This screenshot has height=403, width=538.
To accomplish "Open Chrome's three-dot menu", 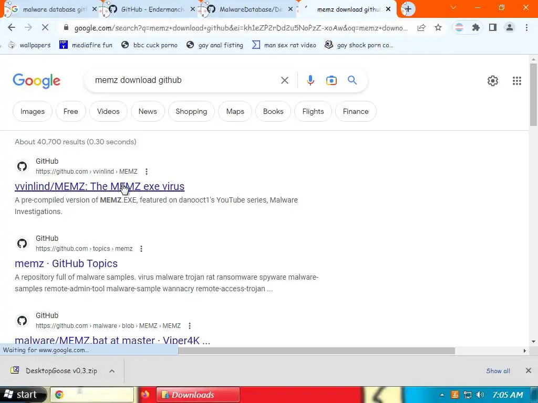I will coord(526,28).
